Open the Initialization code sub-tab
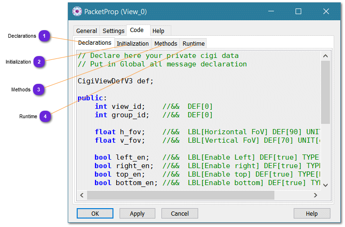Screen dimensions: 345x227 click(133, 44)
